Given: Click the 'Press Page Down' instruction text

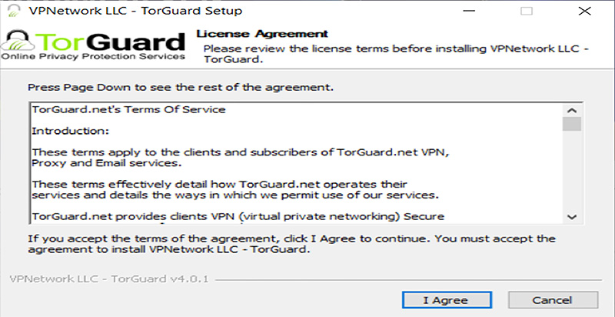Looking at the screenshot, I should tap(181, 87).
